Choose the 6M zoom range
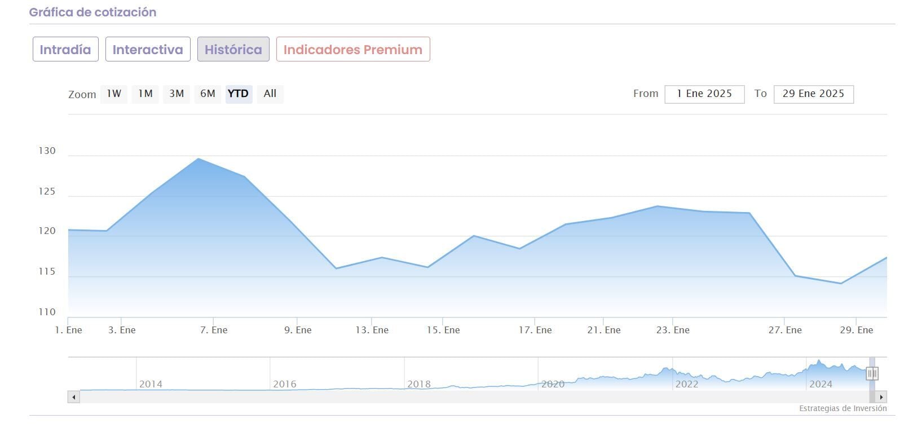Viewport: 913px width, 428px height. coord(208,94)
